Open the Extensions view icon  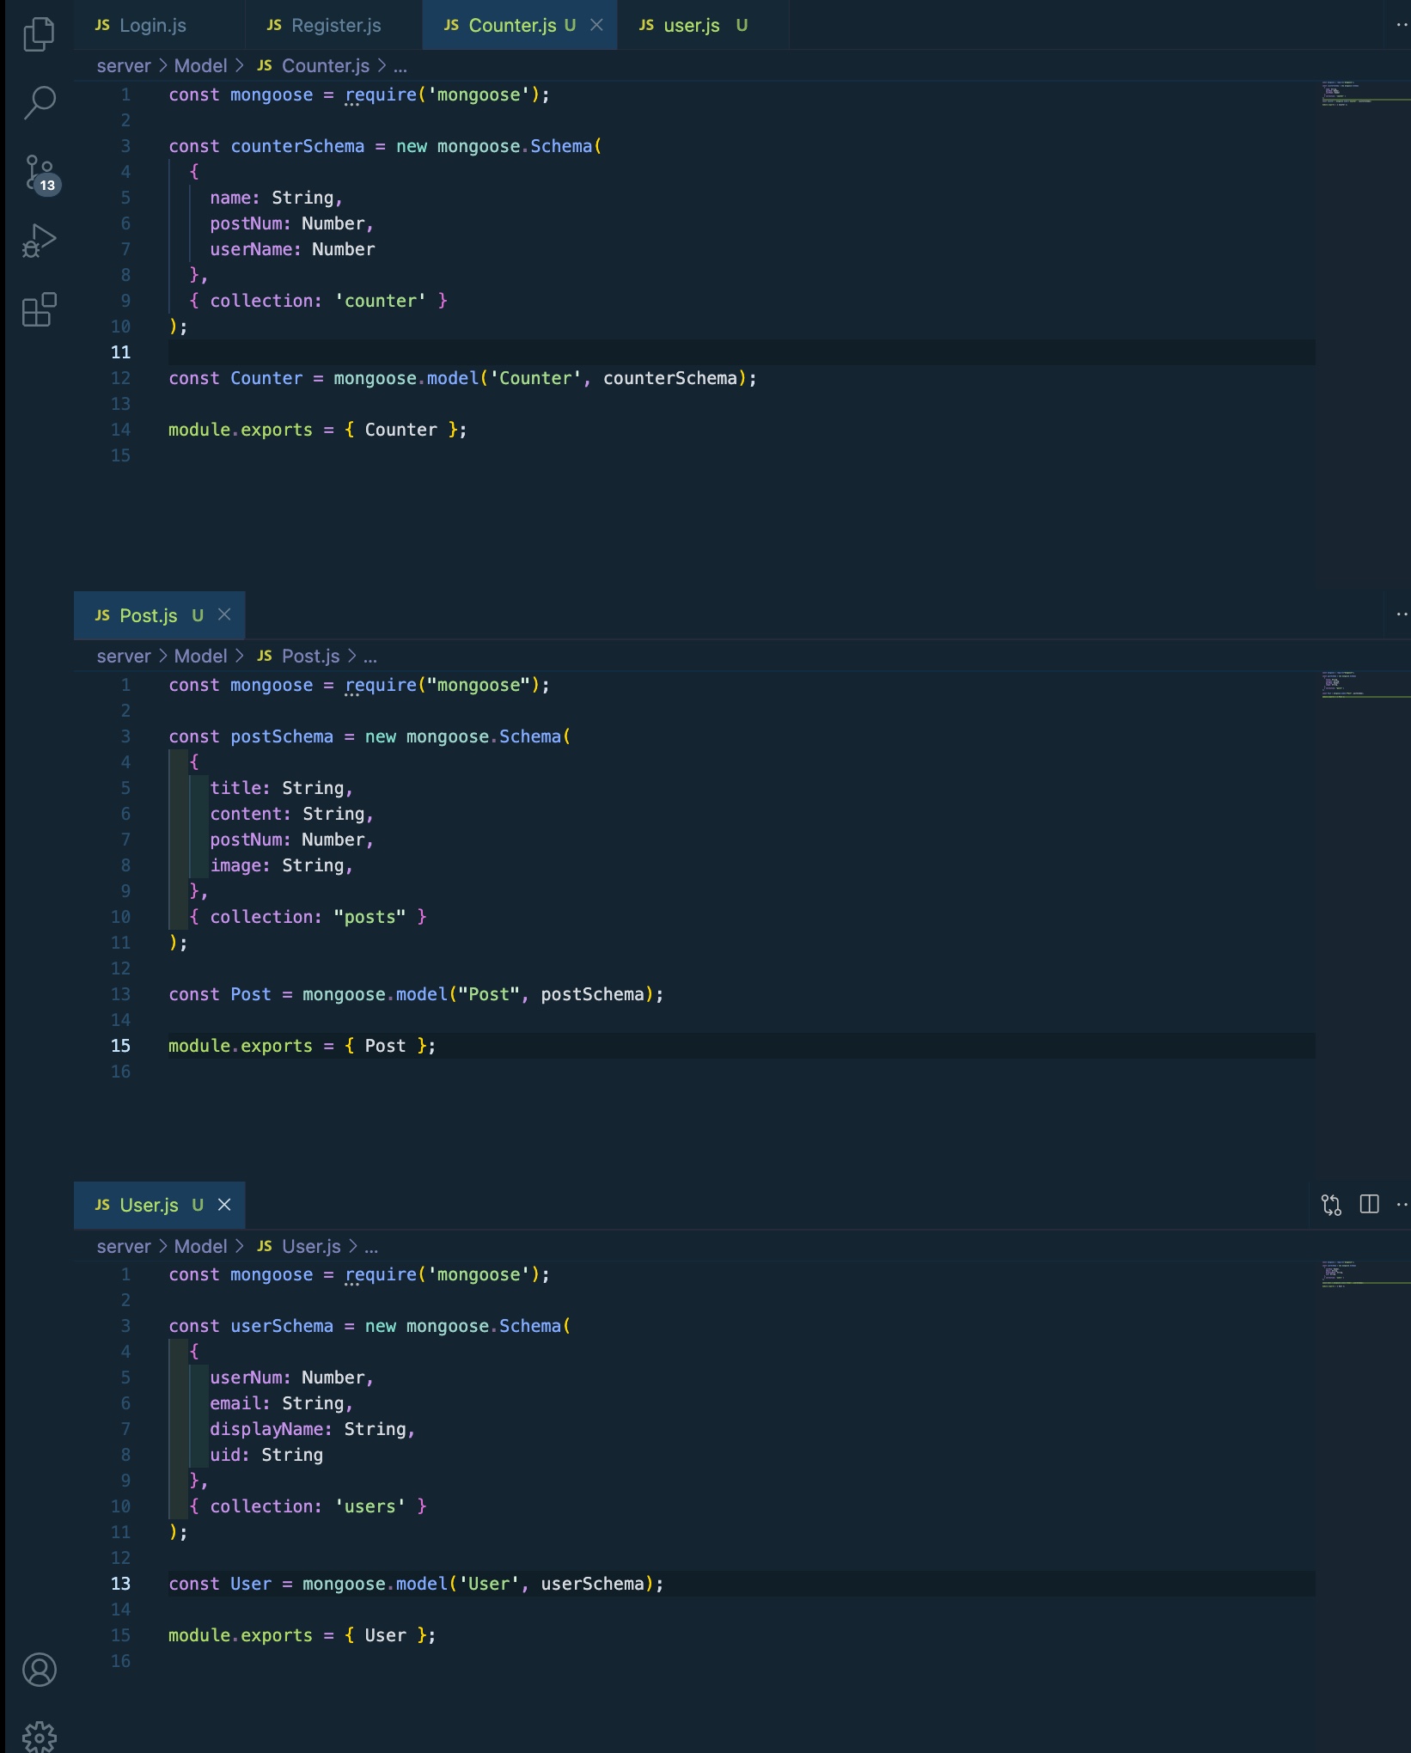[x=39, y=309]
